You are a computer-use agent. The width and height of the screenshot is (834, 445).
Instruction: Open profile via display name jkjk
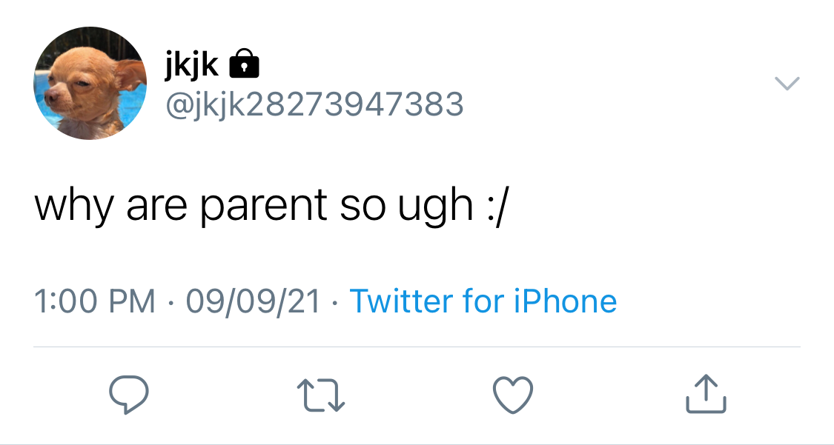191,65
